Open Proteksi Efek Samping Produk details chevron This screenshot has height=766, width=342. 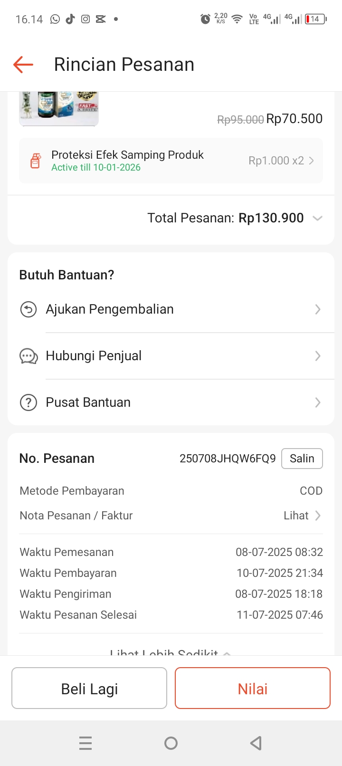tap(312, 161)
